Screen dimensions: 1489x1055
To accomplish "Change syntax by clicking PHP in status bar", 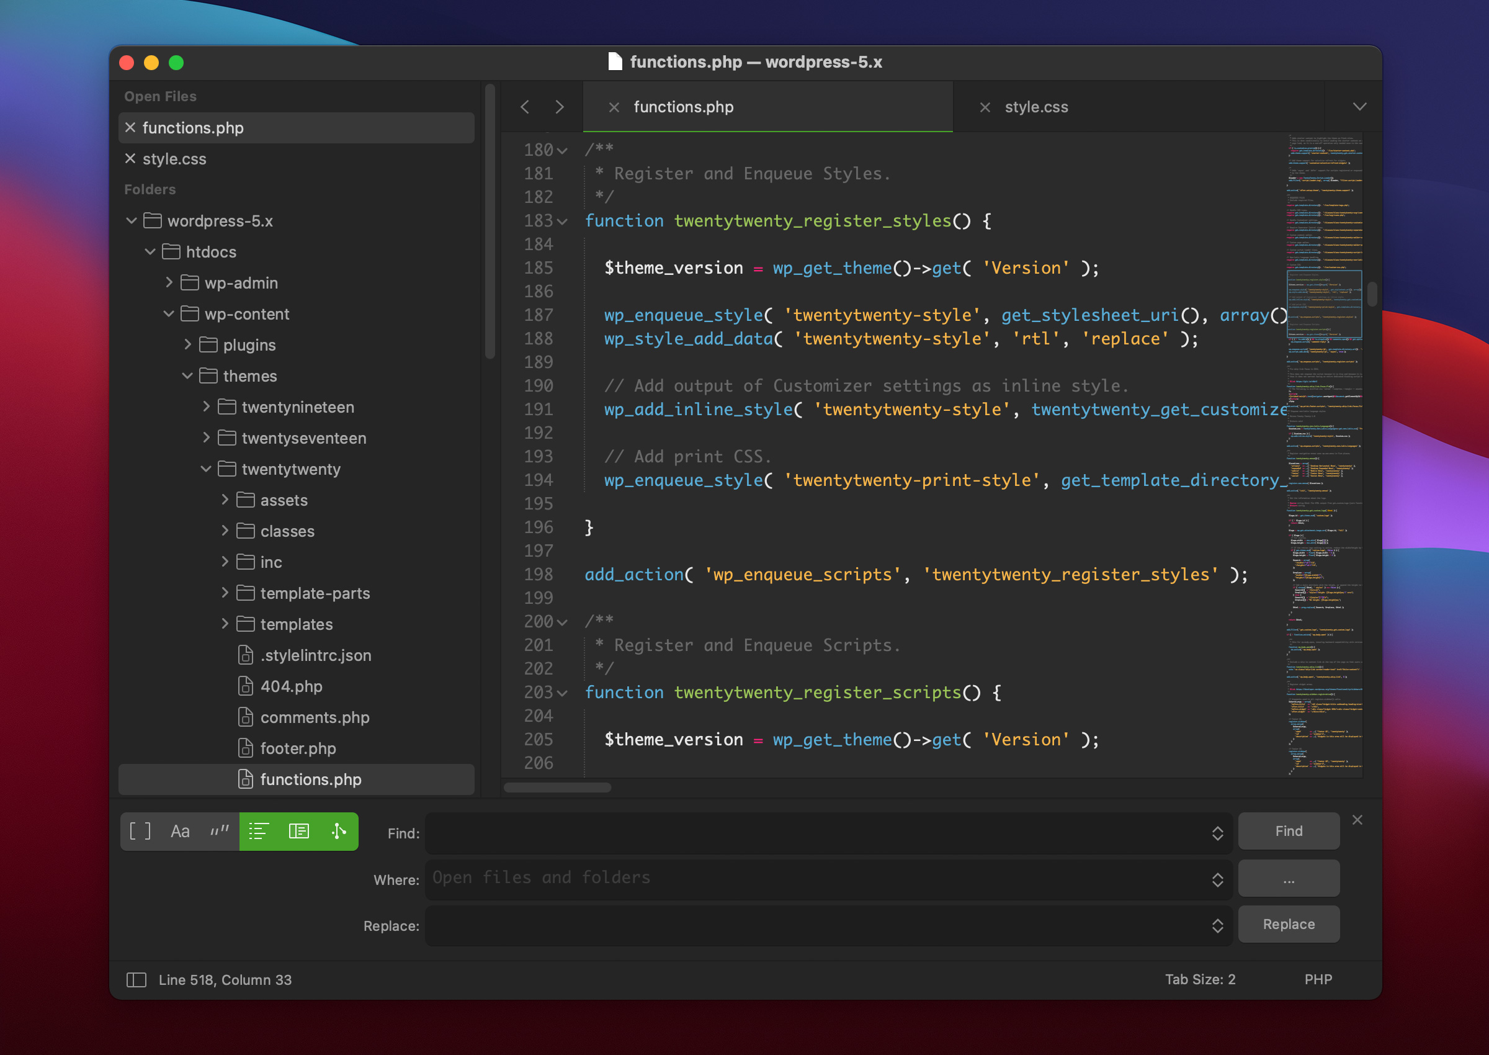I will pyautogui.click(x=1318, y=980).
